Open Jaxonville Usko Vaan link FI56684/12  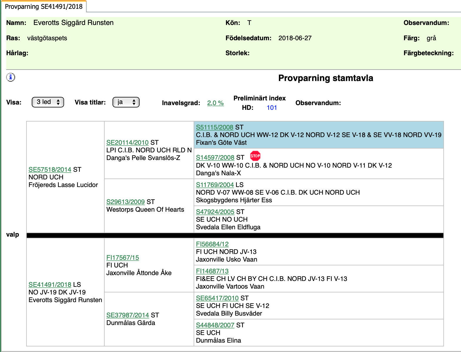click(212, 244)
